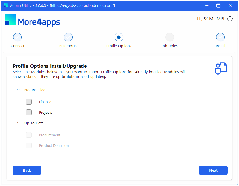The height and width of the screenshot is (186, 239).
Task: Go to the Connect step circle
Action: coord(17,37)
